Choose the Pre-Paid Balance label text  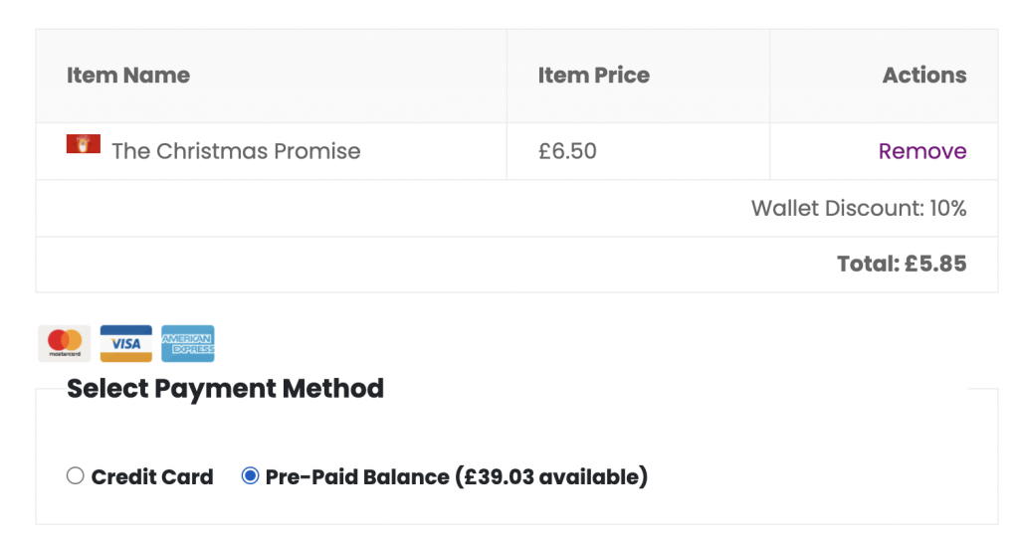(x=357, y=477)
